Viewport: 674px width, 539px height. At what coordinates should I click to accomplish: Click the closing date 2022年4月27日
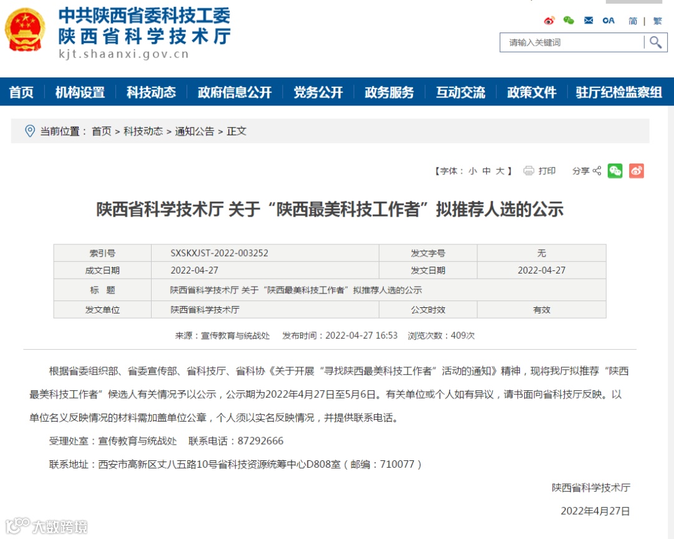tap(595, 511)
